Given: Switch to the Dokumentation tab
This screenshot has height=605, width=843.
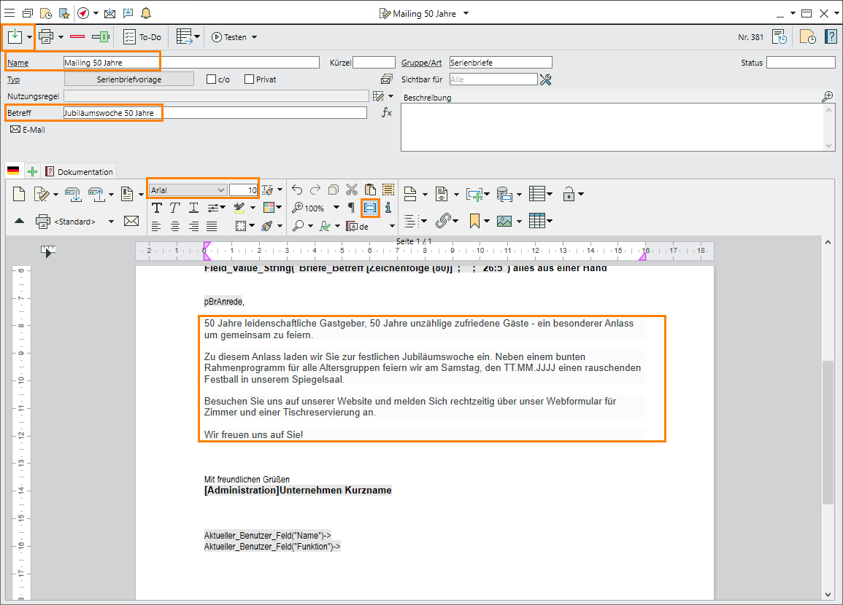Looking at the screenshot, I should (x=79, y=172).
